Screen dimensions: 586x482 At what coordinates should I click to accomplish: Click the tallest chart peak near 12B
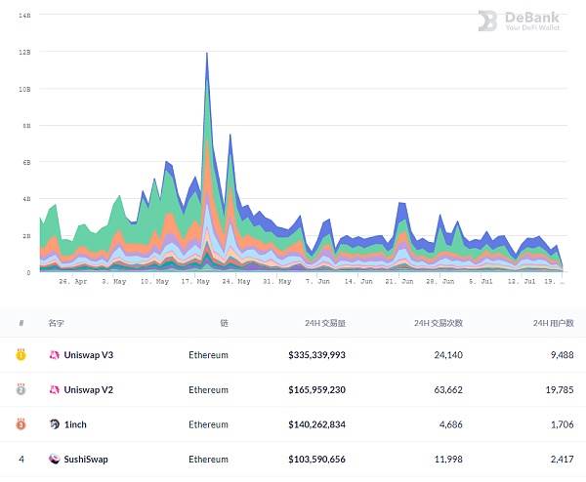click(207, 54)
